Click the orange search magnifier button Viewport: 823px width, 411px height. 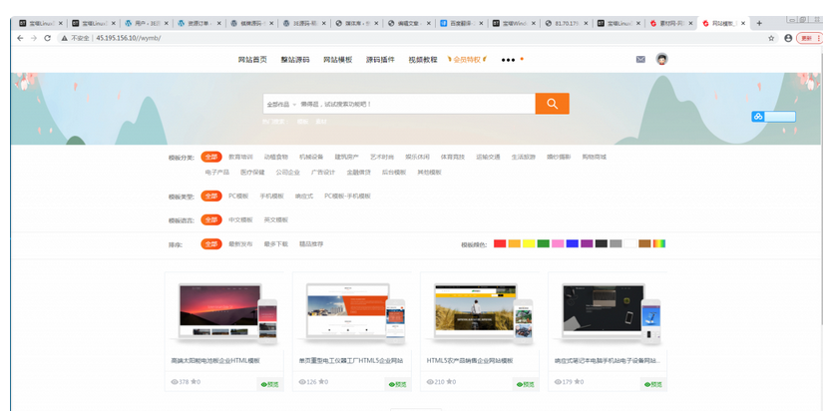(552, 104)
